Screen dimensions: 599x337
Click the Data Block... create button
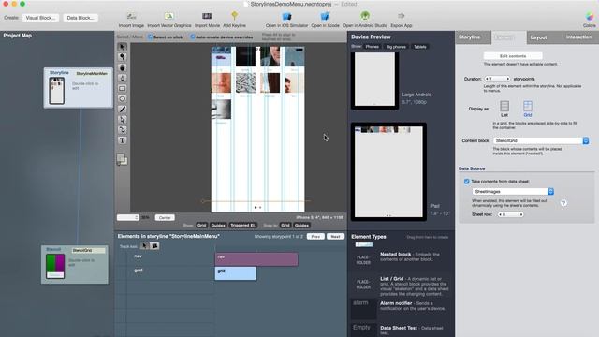(x=80, y=18)
